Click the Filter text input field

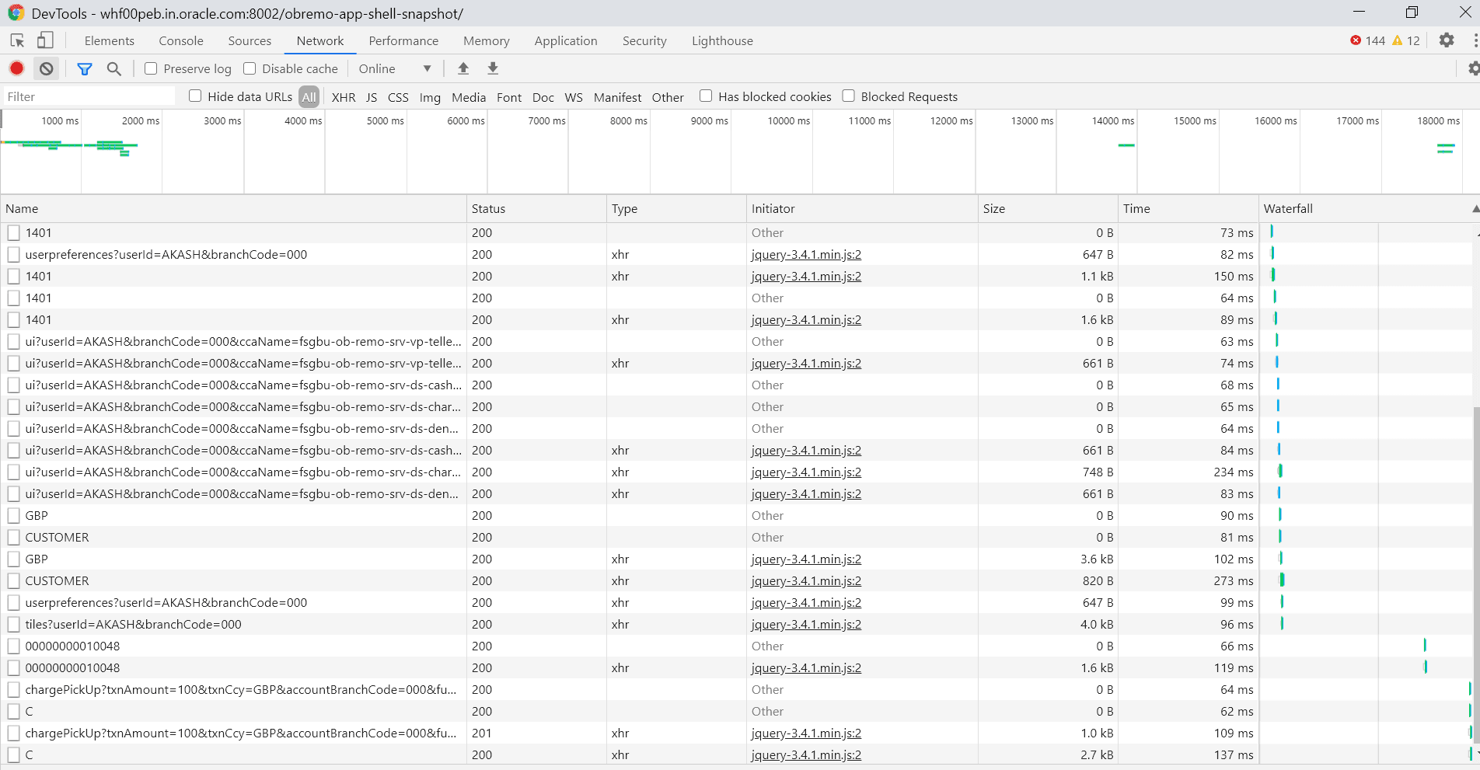pos(89,96)
